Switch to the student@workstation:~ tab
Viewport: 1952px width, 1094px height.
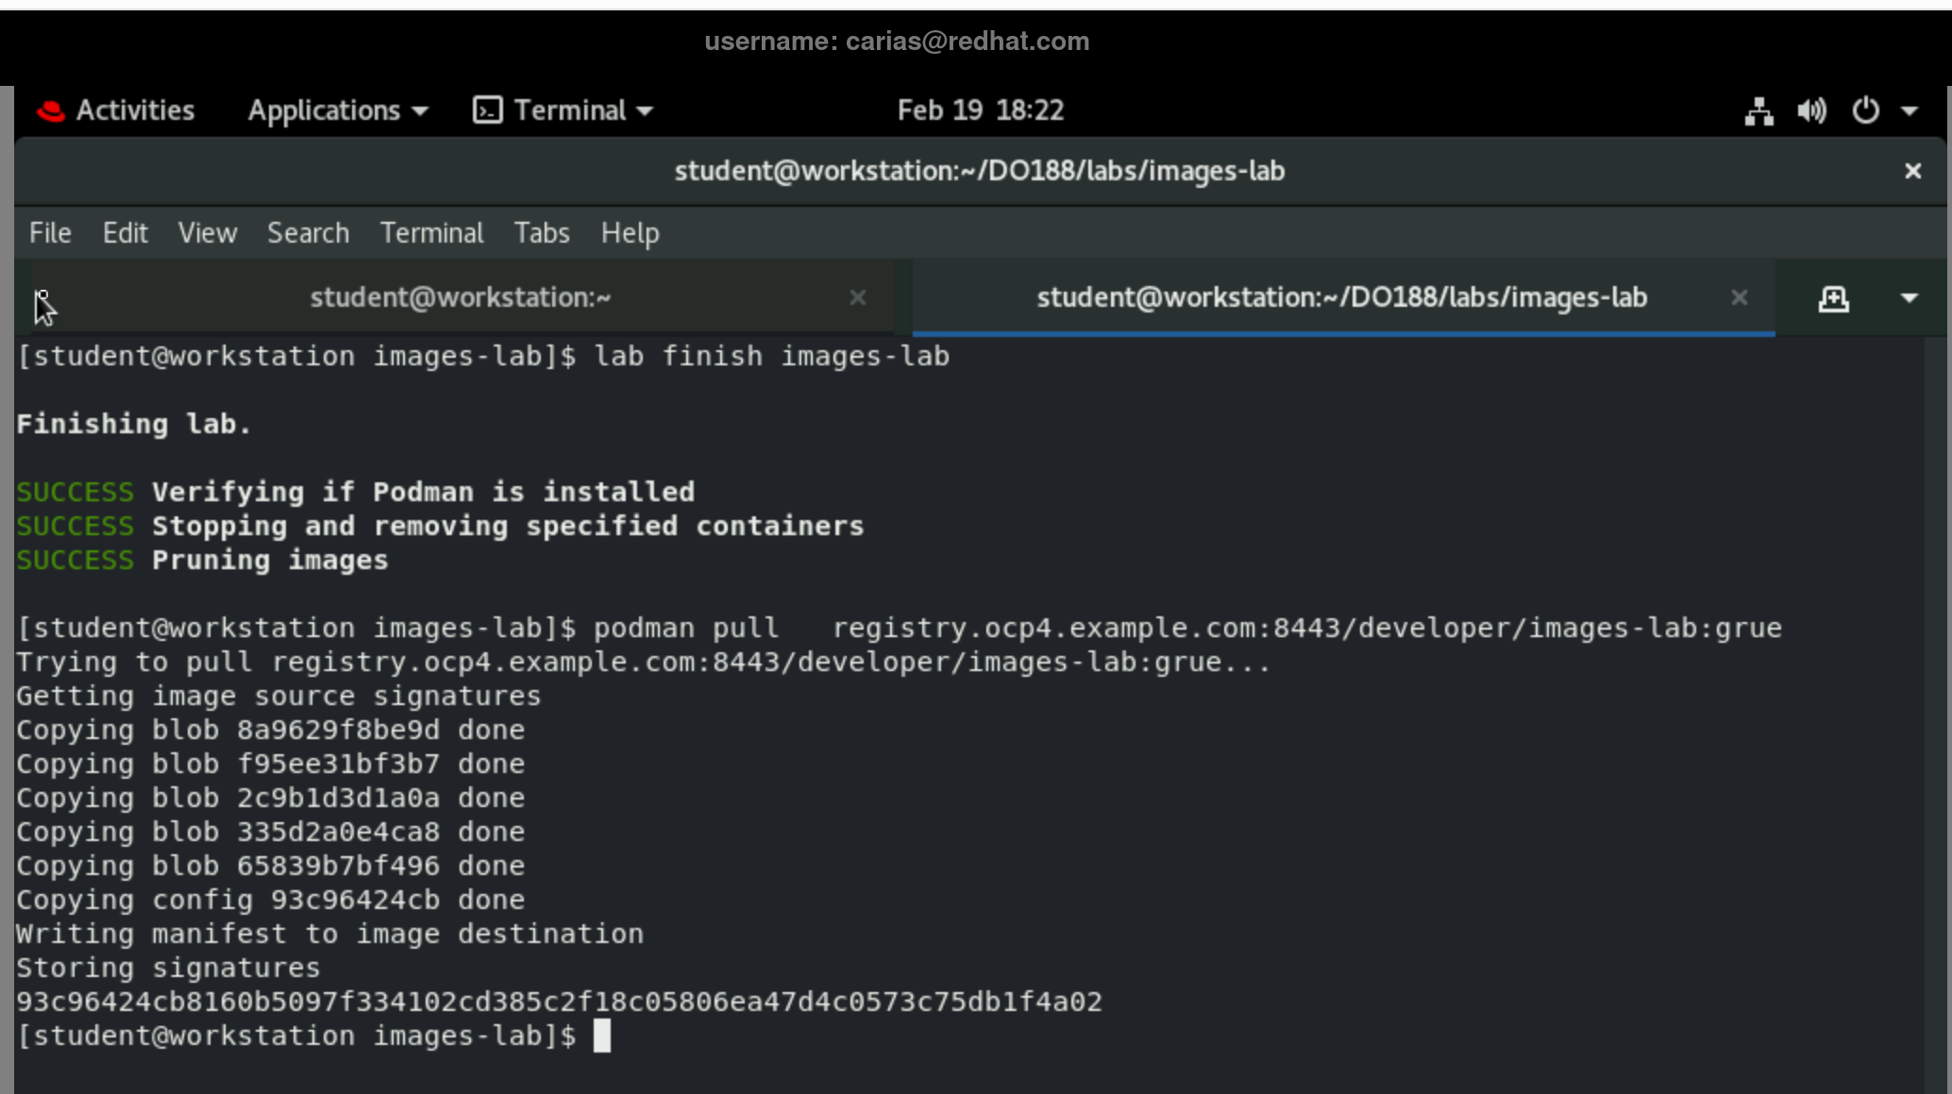point(460,298)
